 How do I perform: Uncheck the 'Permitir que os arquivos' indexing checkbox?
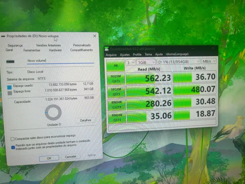(x=13, y=147)
